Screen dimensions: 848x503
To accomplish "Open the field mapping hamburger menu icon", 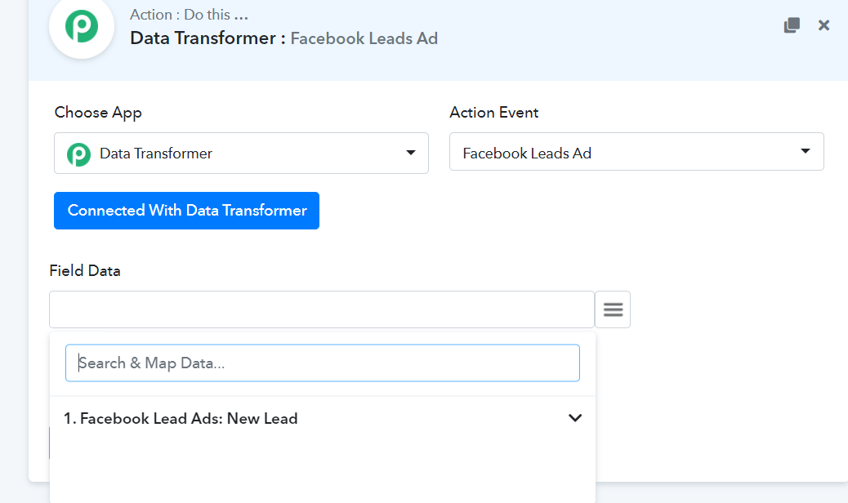I will pyautogui.click(x=613, y=309).
